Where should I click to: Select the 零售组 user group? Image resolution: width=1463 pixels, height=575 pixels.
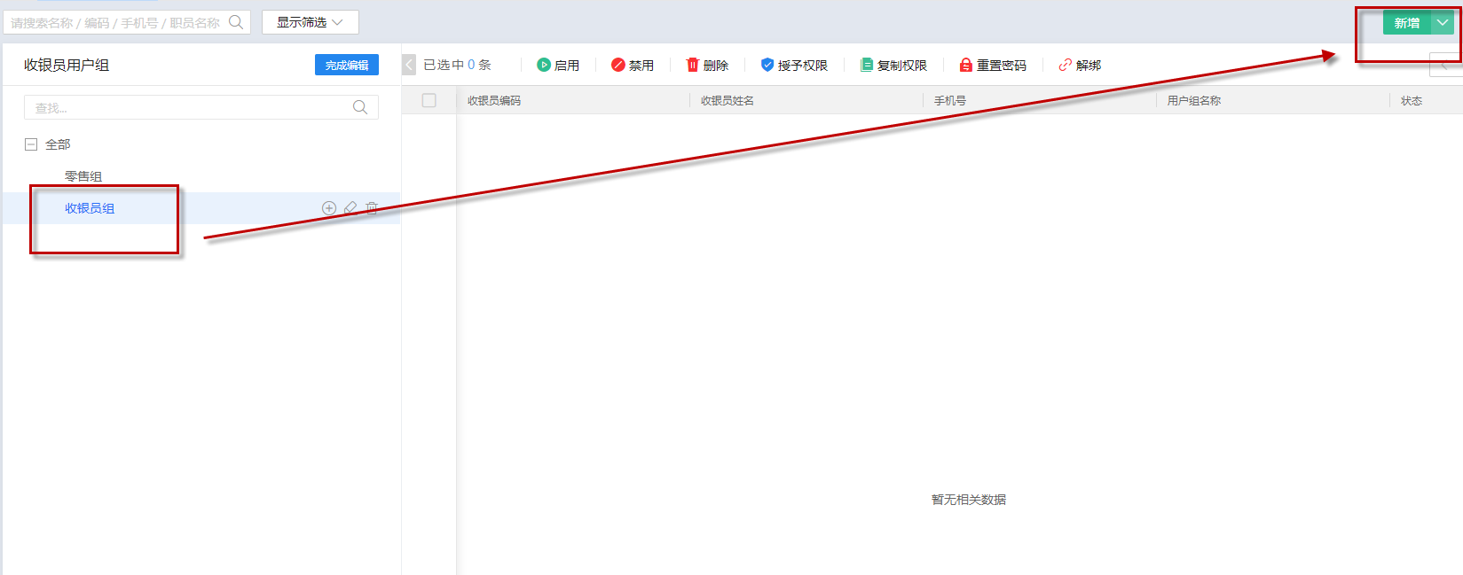tap(83, 176)
